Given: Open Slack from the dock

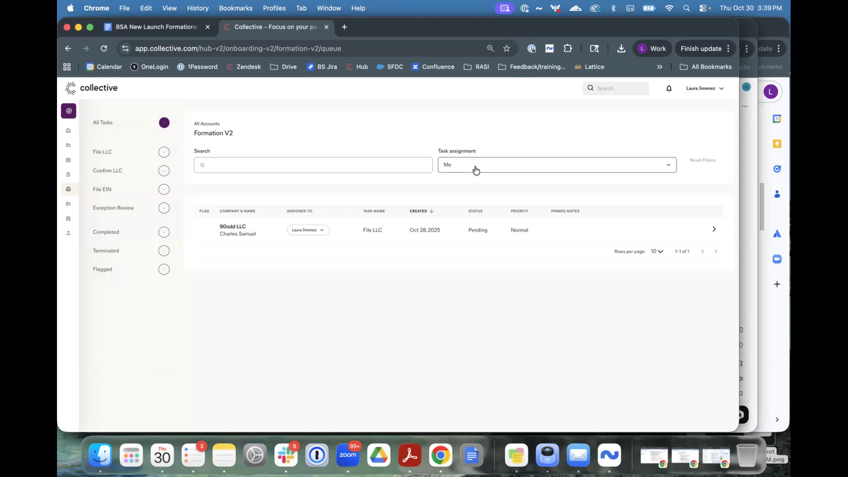Looking at the screenshot, I should [x=286, y=455].
